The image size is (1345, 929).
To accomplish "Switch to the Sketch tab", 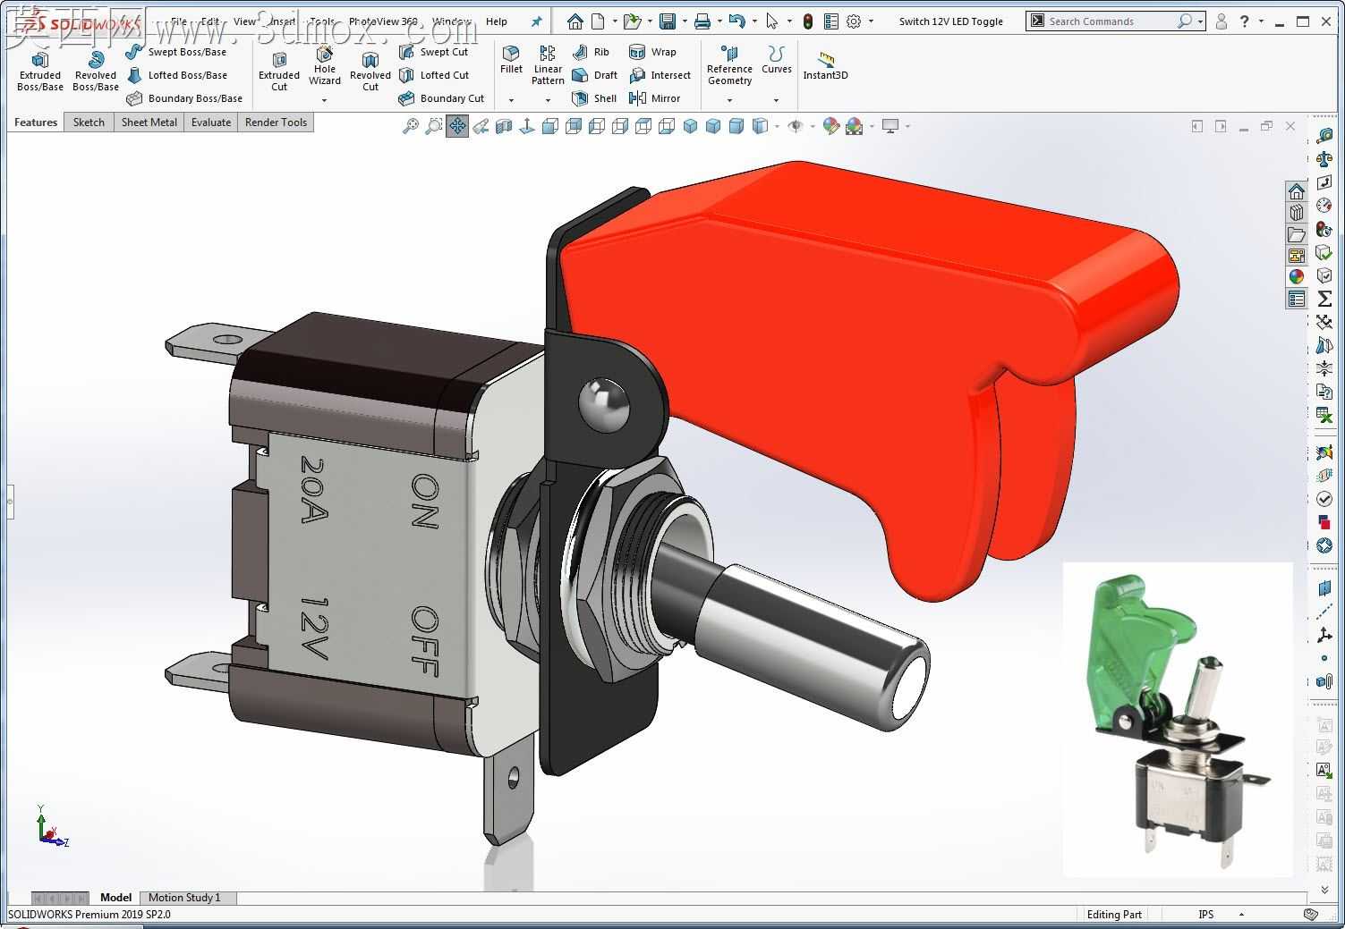I will coord(89,122).
